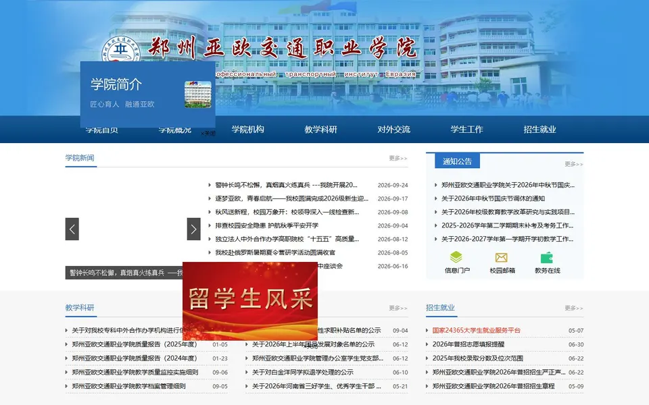The image size is (649, 405).
Task: Open news 逐梦亚欧，青春启航 article
Action: click(x=292, y=198)
